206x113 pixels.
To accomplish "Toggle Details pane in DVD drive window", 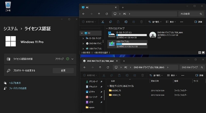I will click(199, 75).
